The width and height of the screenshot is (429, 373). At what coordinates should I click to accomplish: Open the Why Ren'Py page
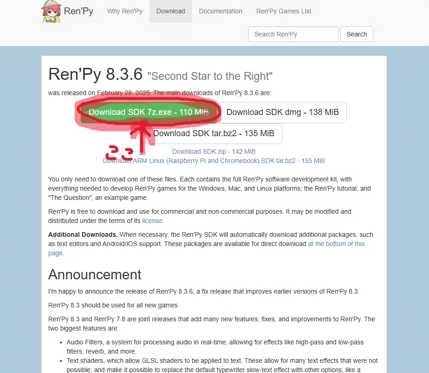pyautogui.click(x=125, y=11)
